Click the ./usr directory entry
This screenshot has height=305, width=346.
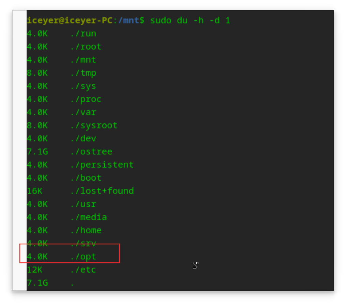pos(83,204)
